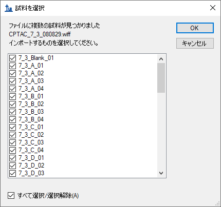The height and width of the screenshot is (207, 221).
Task: Uncheck sample 7_3_C_01
Action: pyautogui.click(x=12, y=127)
